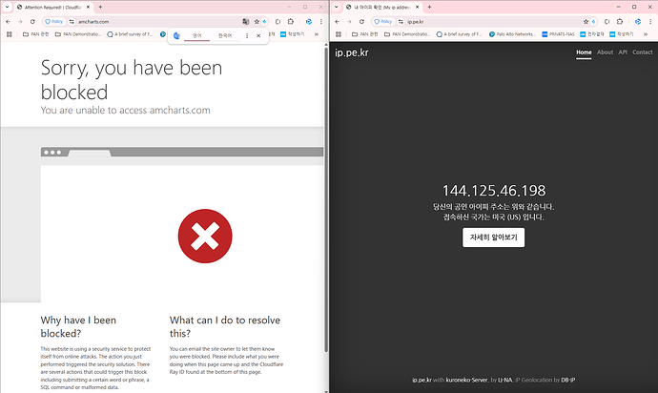This screenshot has width=658, height=393.
Task: Go back in the ip.pe.kr window
Action: click(338, 21)
